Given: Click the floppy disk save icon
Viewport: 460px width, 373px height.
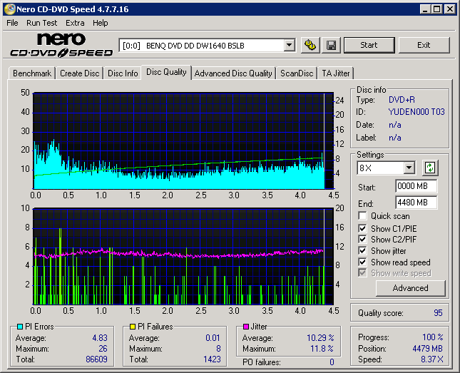Looking at the screenshot, I should click(x=332, y=45).
